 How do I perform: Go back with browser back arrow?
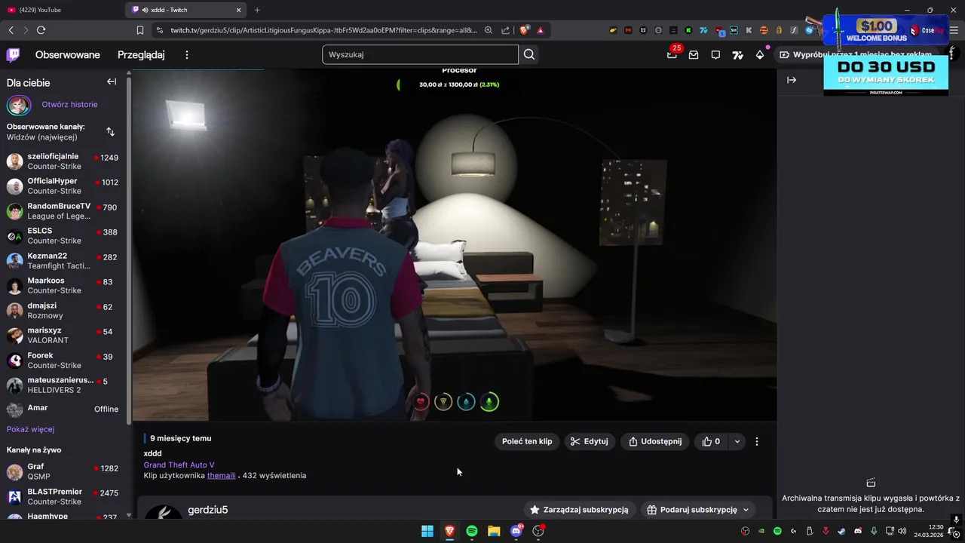pos(11,30)
